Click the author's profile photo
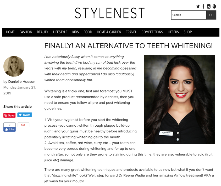The image size is (221, 186). tap(14, 66)
